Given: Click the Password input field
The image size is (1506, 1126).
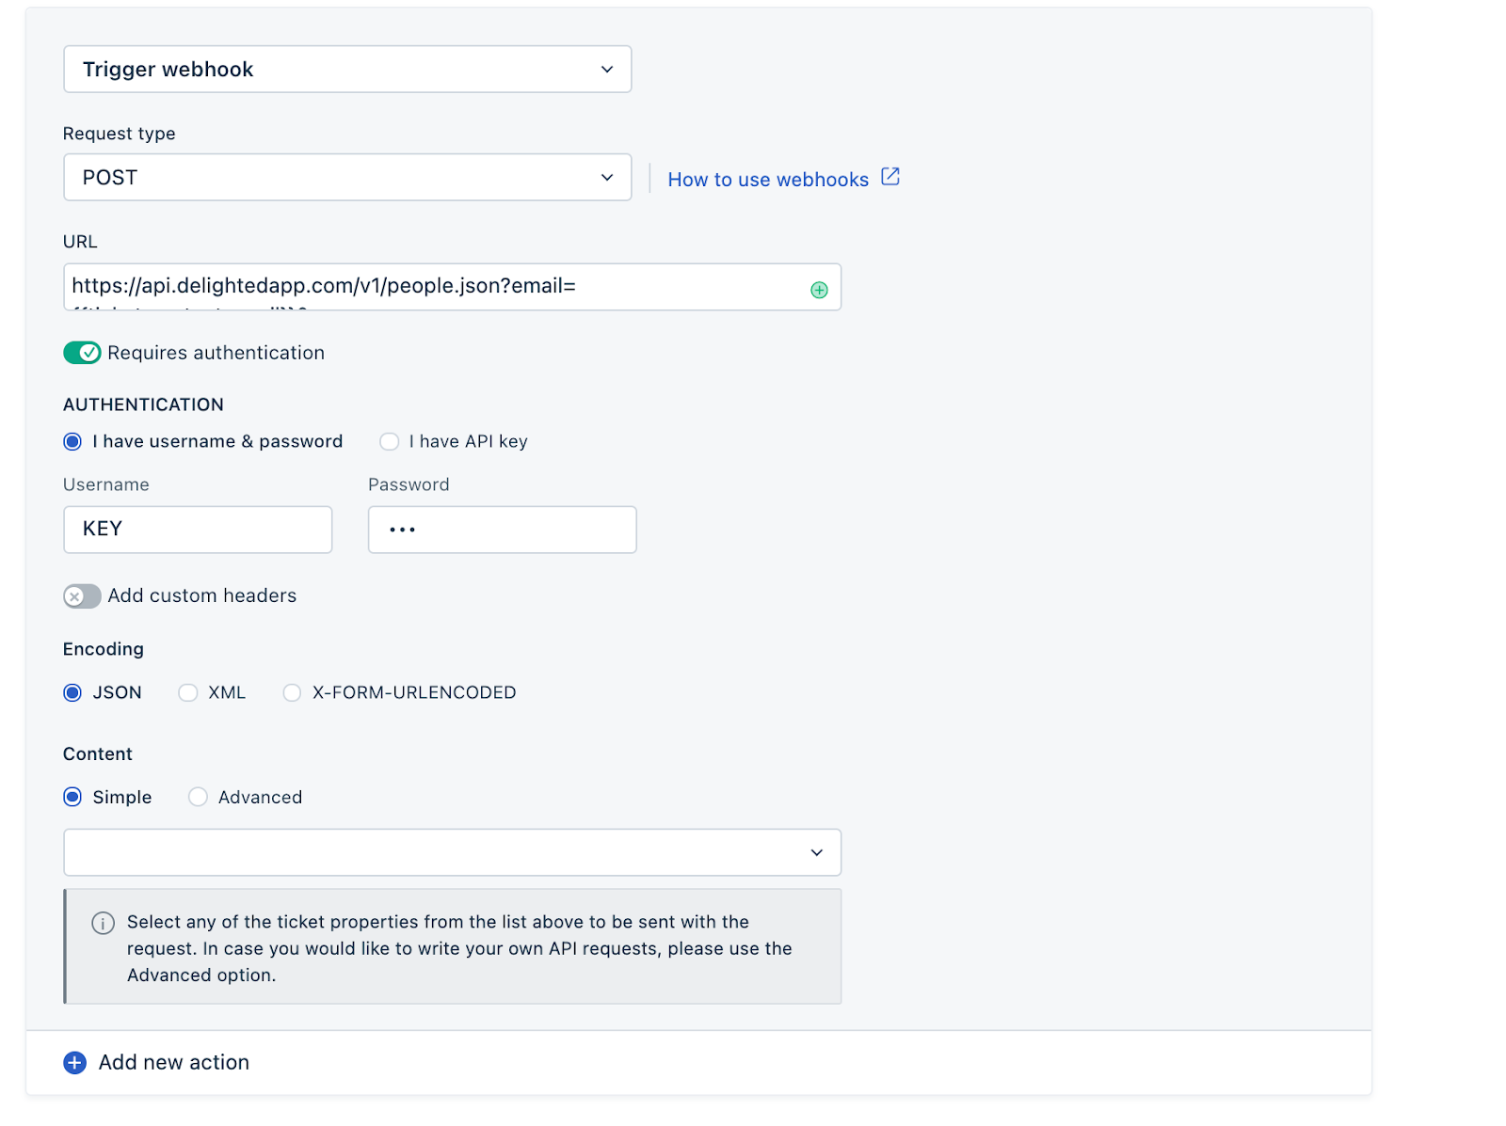Looking at the screenshot, I should 502,530.
